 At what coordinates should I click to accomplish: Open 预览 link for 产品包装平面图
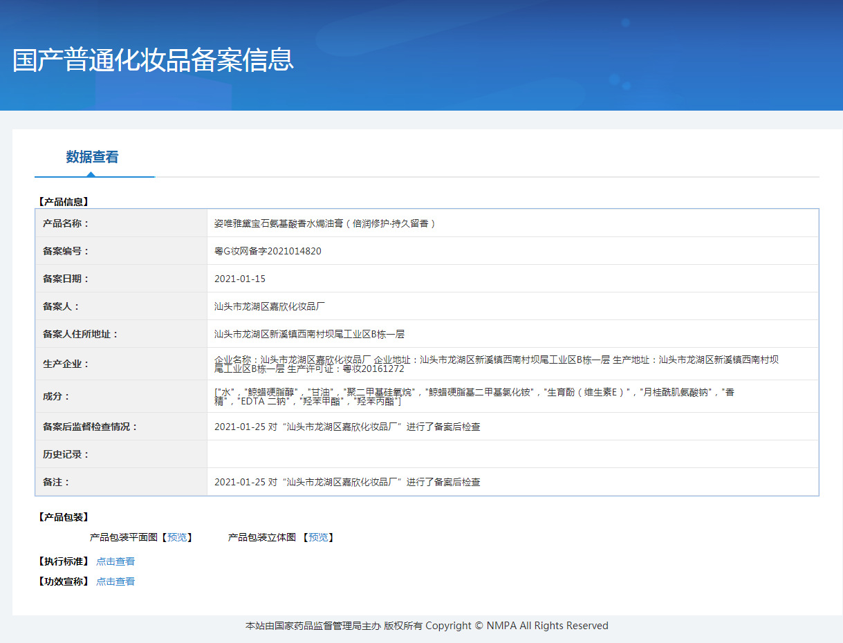177,537
